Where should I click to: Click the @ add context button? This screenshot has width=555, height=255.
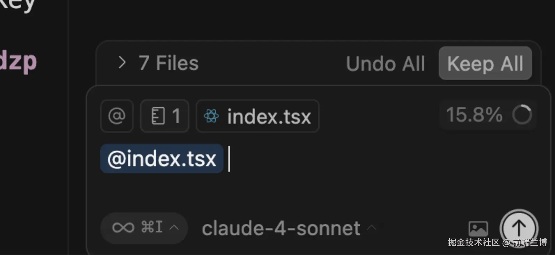pos(117,116)
